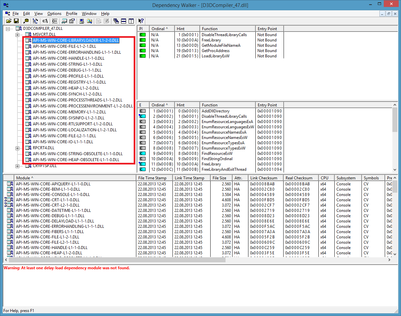Select API-MS-WIN-CORE-SYNCH-L1-2-0.DLL in tree
The height and width of the screenshot is (316, 401).
pyautogui.click(x=67, y=94)
